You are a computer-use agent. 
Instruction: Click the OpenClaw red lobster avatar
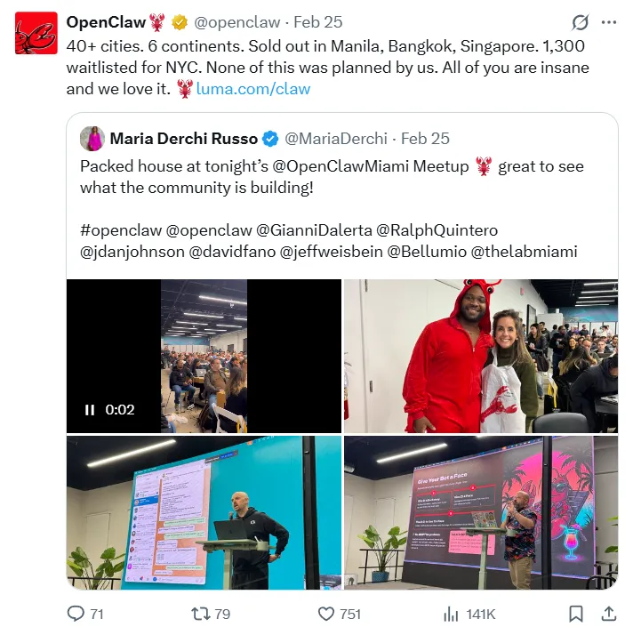pyautogui.click(x=36, y=33)
